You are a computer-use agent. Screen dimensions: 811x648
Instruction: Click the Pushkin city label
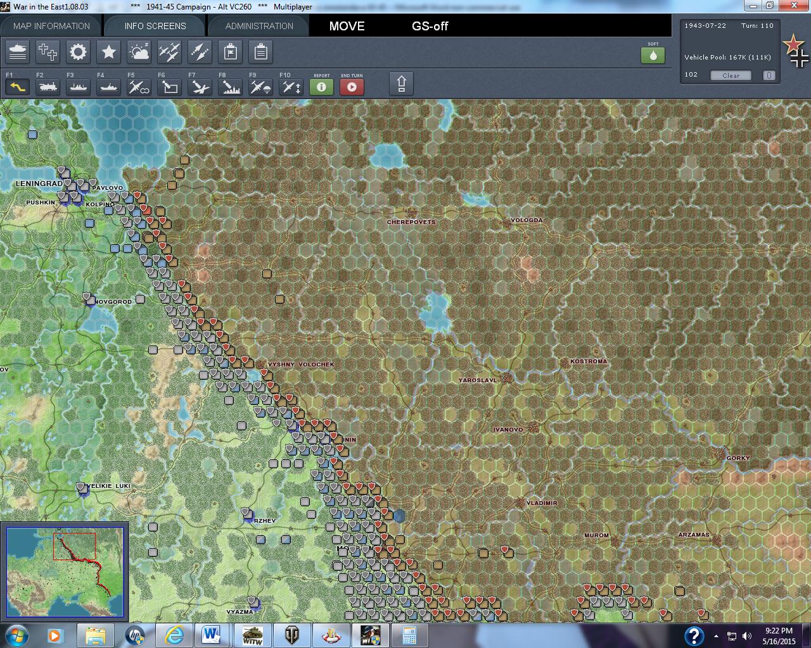pos(41,202)
